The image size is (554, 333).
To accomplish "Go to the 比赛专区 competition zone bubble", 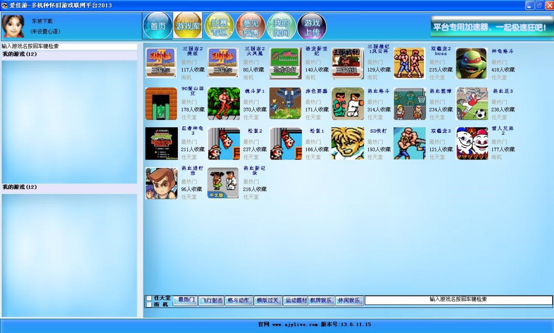I will coord(219,26).
